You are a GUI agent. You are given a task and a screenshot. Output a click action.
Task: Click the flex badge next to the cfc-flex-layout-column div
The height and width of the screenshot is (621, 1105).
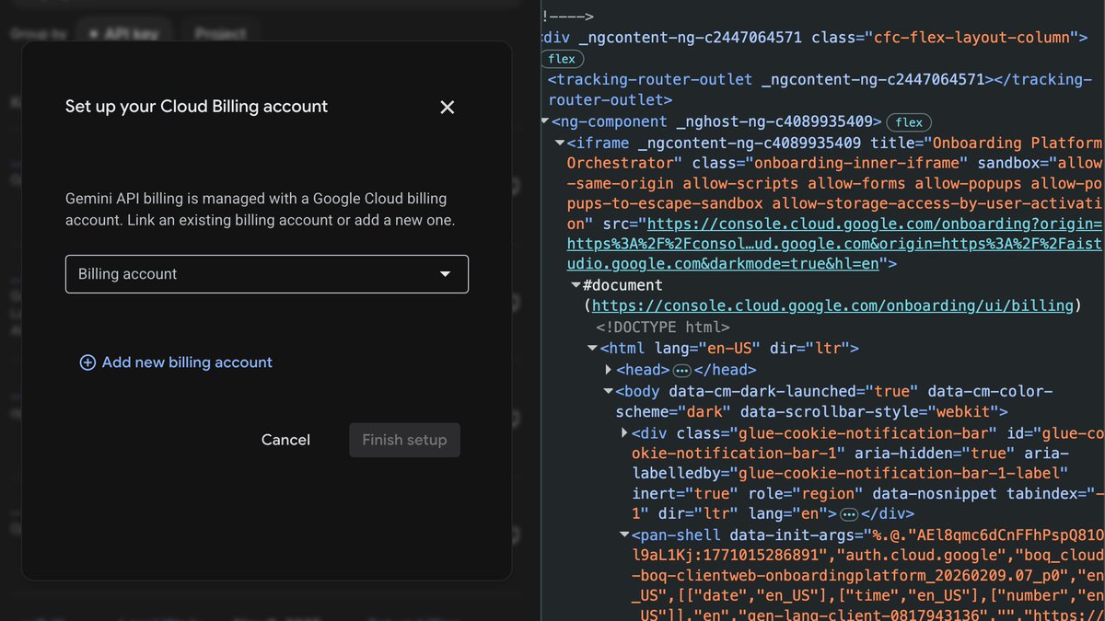click(561, 58)
